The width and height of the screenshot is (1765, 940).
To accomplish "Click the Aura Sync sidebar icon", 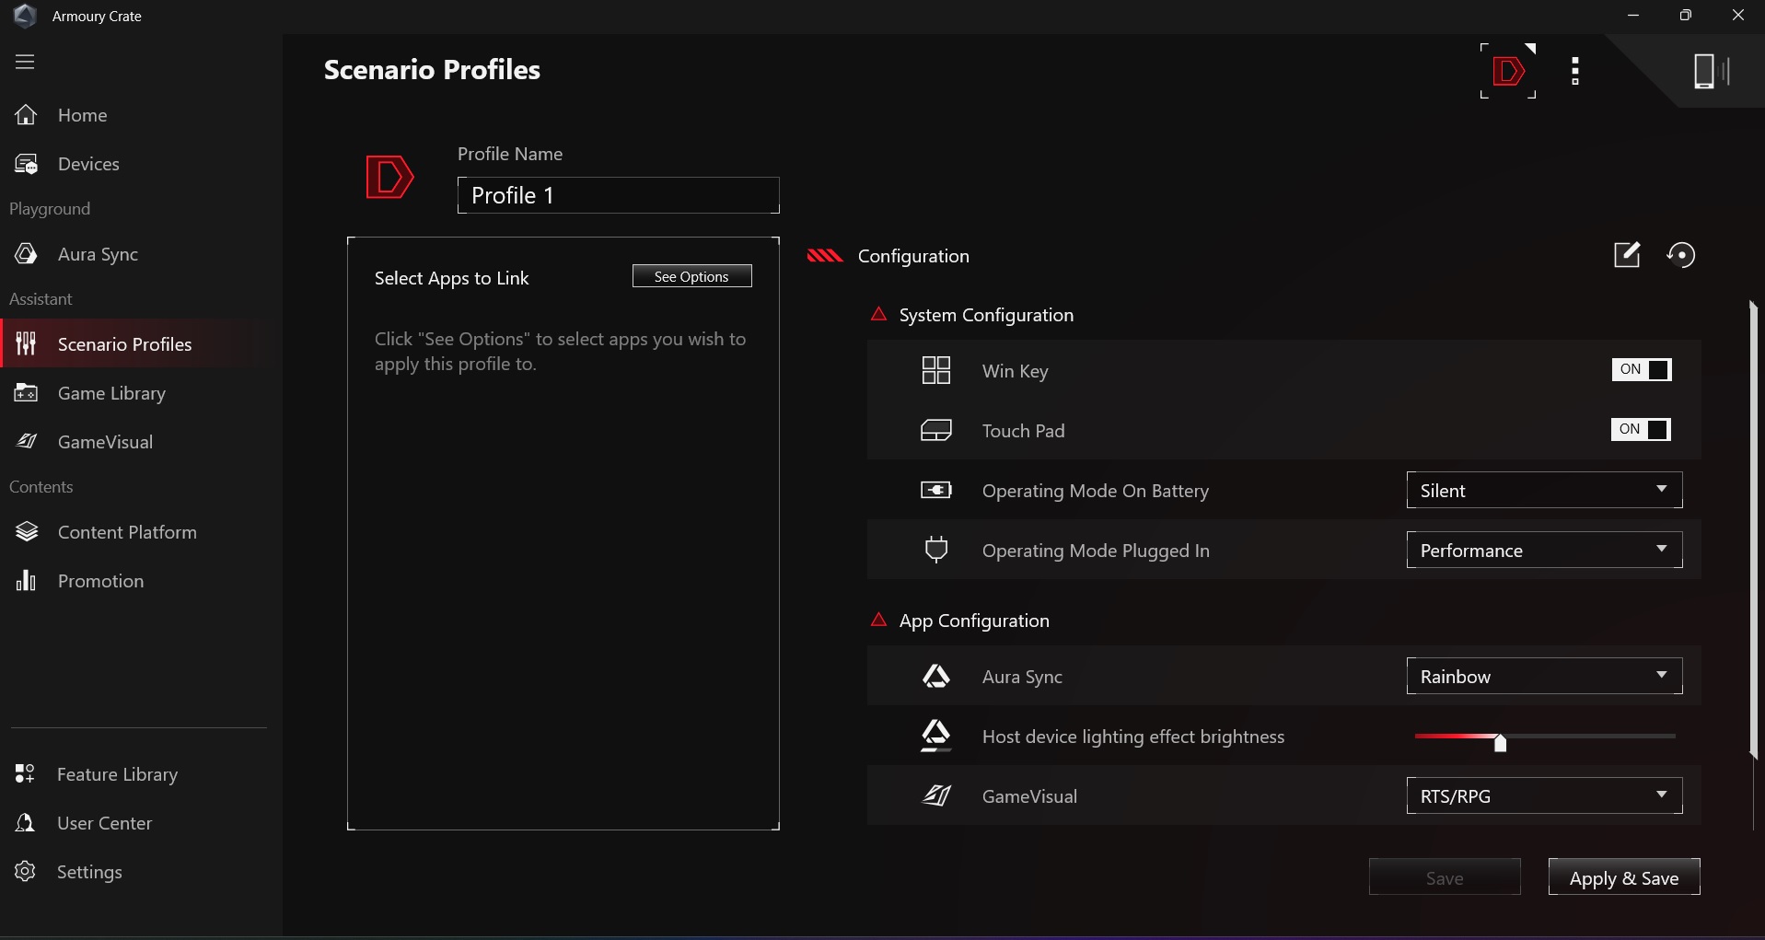I will tap(26, 254).
